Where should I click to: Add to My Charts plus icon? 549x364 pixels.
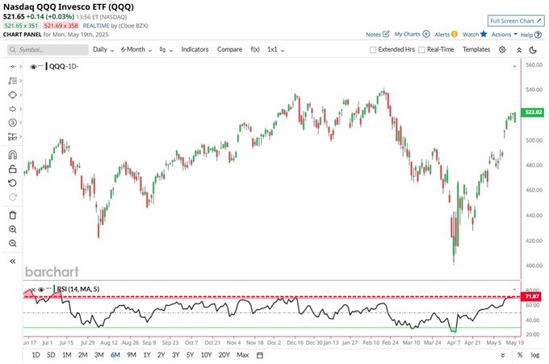coord(426,34)
